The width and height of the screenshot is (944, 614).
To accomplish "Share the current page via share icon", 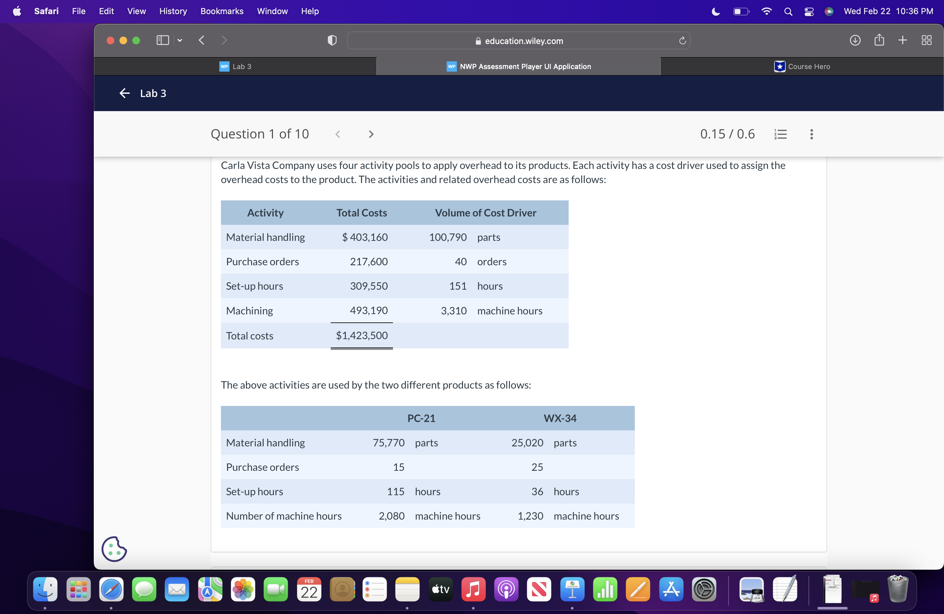I will (879, 40).
